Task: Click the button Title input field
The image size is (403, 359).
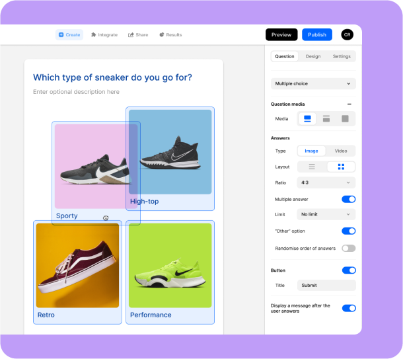Action: pos(326,286)
